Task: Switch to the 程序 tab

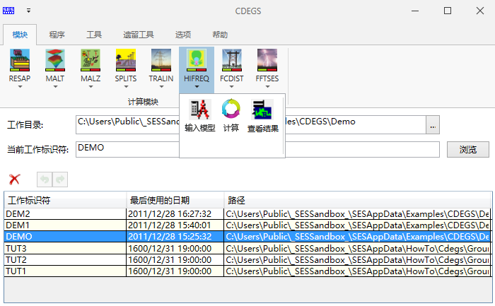Action: click(x=57, y=35)
